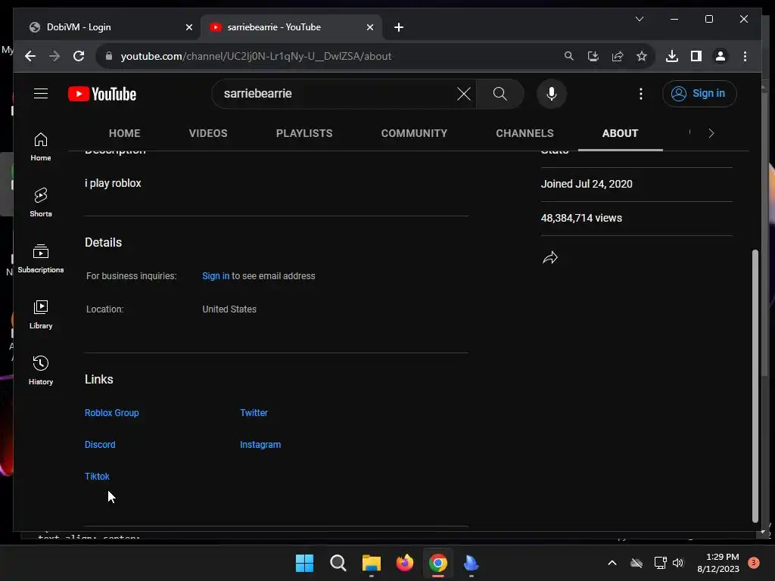Switch to the PLAYLISTS channel tab
The height and width of the screenshot is (581, 775).
[304, 133]
